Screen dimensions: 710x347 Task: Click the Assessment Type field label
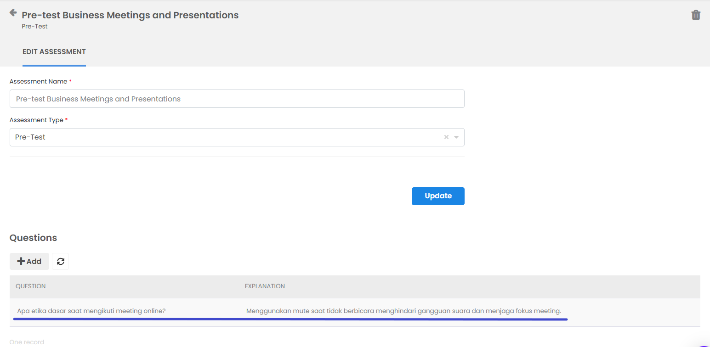coord(36,120)
